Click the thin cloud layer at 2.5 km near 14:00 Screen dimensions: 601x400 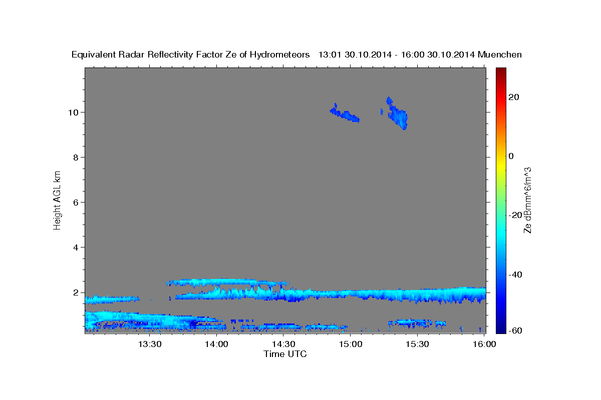226,282
